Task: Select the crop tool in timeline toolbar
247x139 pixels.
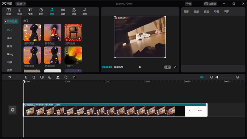Action: click(x=74, y=77)
